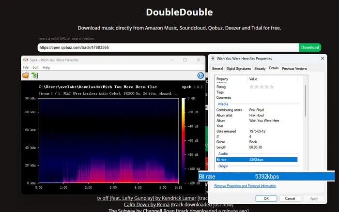Open tv off by Kendrick Lamar link
Image resolution: width=339 pixels, height=212 pixels.
tap(147, 198)
